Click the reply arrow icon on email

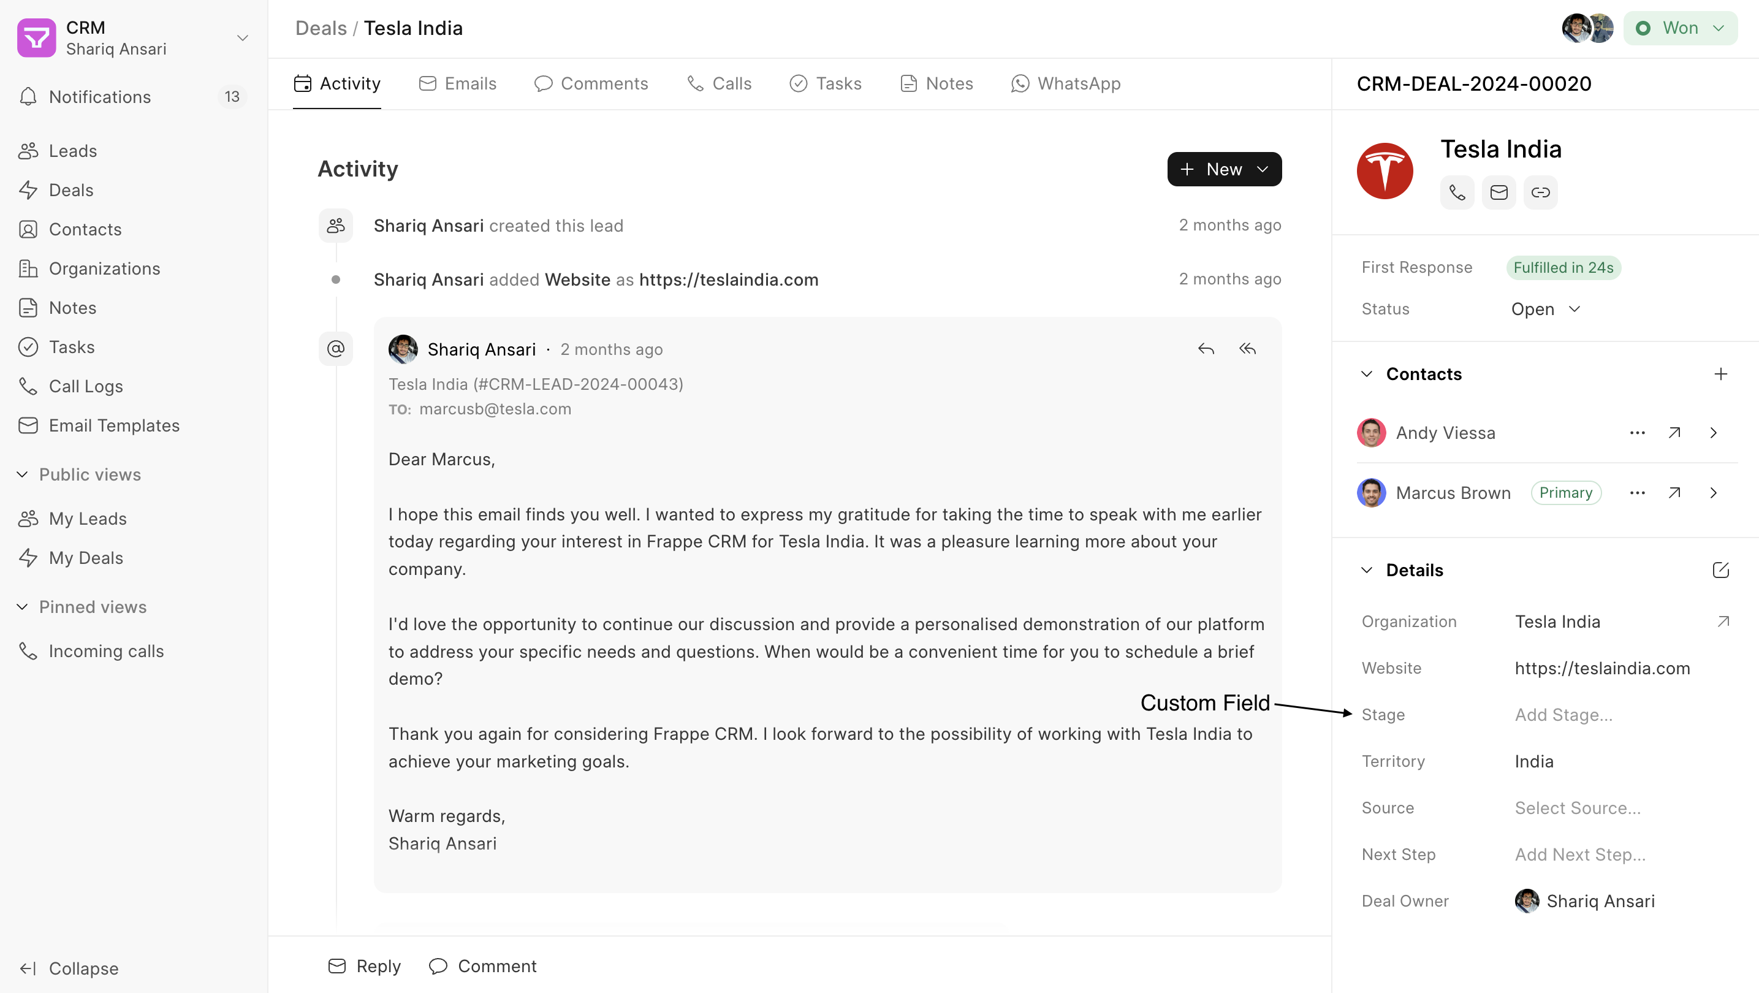click(x=1206, y=349)
